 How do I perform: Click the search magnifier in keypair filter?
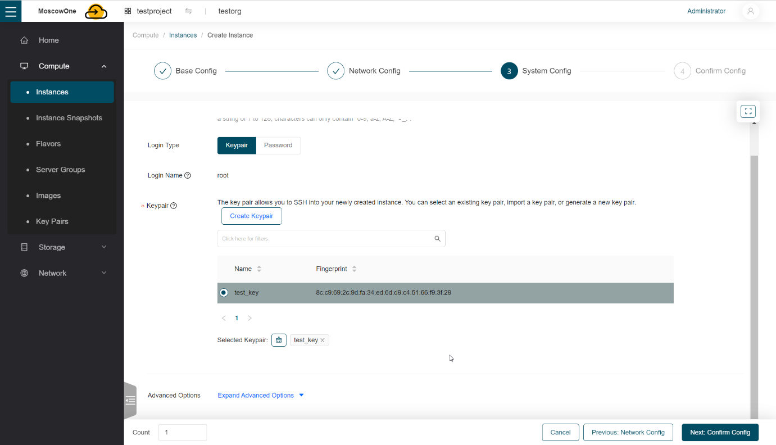437,239
